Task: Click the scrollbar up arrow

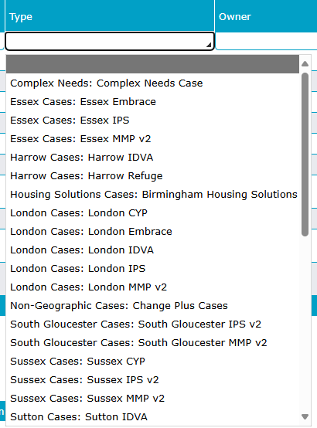Action: [305, 64]
